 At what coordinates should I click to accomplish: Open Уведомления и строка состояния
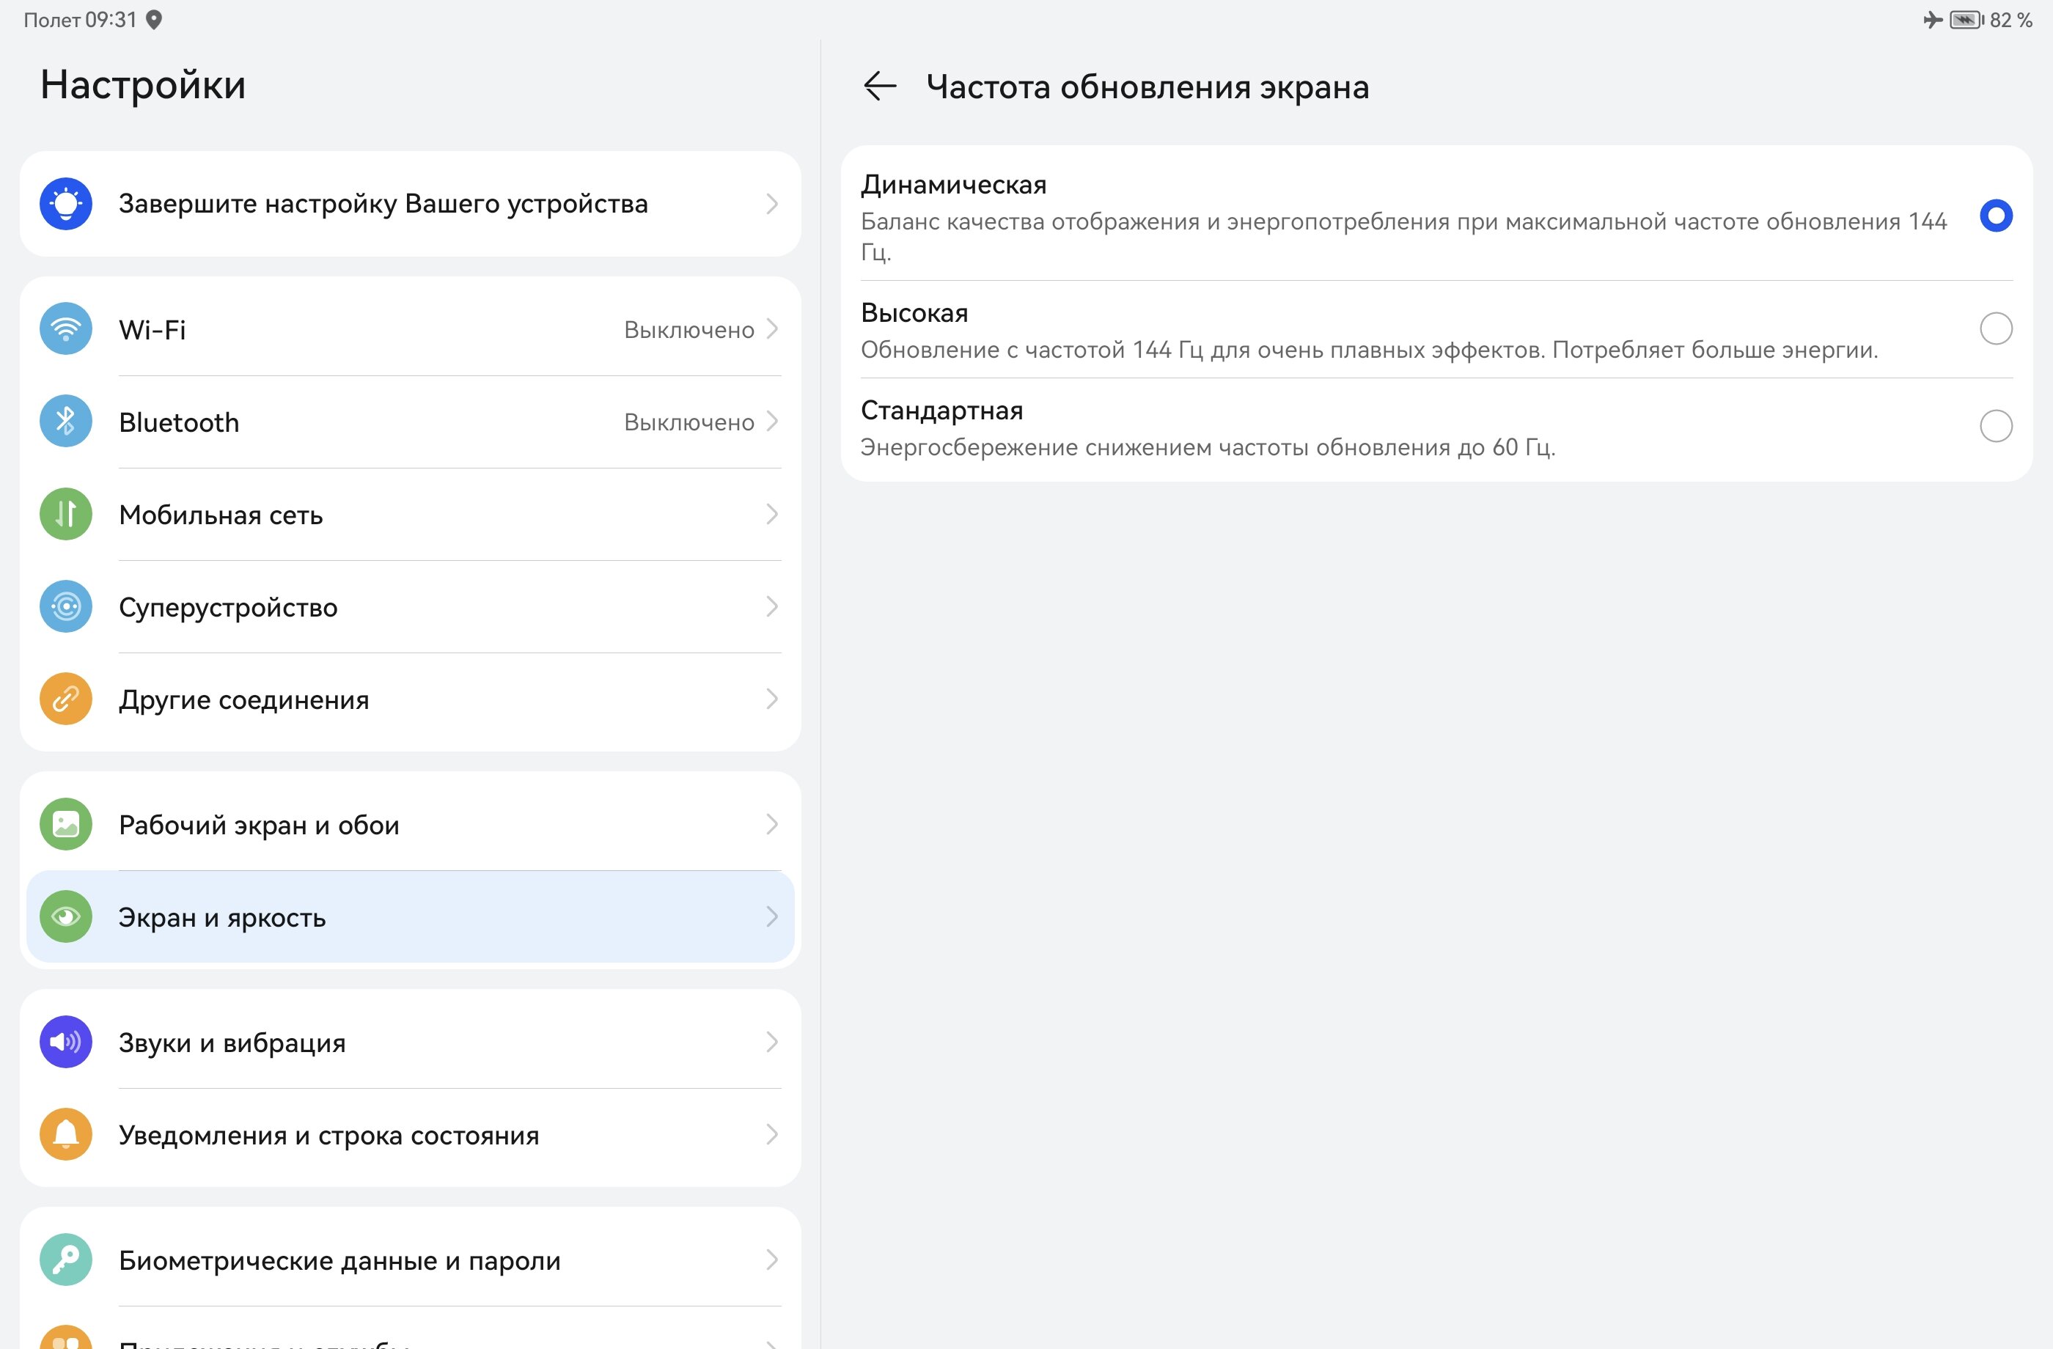[x=411, y=1134]
